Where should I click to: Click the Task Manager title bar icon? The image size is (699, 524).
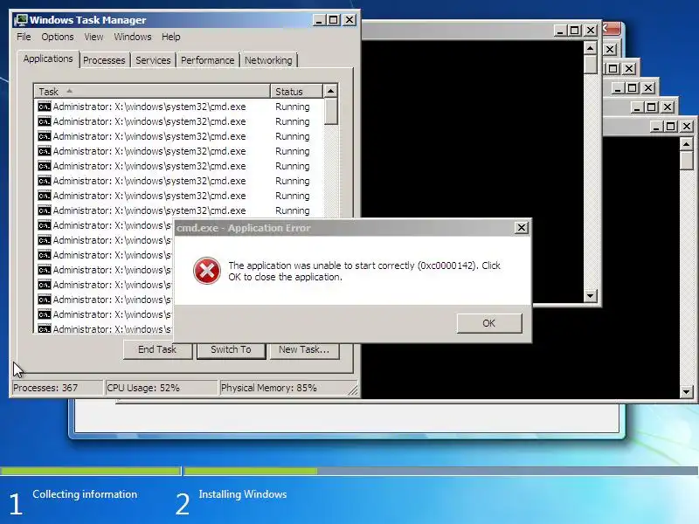click(x=20, y=20)
